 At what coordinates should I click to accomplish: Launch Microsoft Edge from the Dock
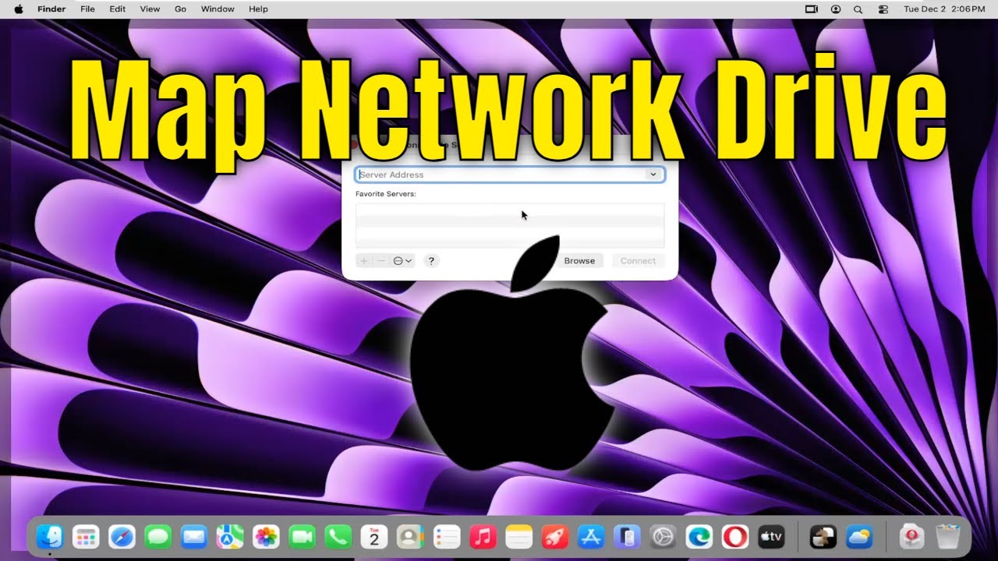pos(699,537)
